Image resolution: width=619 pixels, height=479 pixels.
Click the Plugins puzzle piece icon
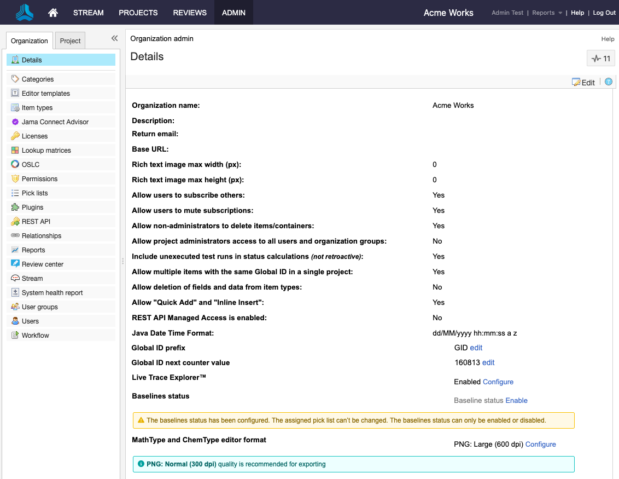(15, 207)
